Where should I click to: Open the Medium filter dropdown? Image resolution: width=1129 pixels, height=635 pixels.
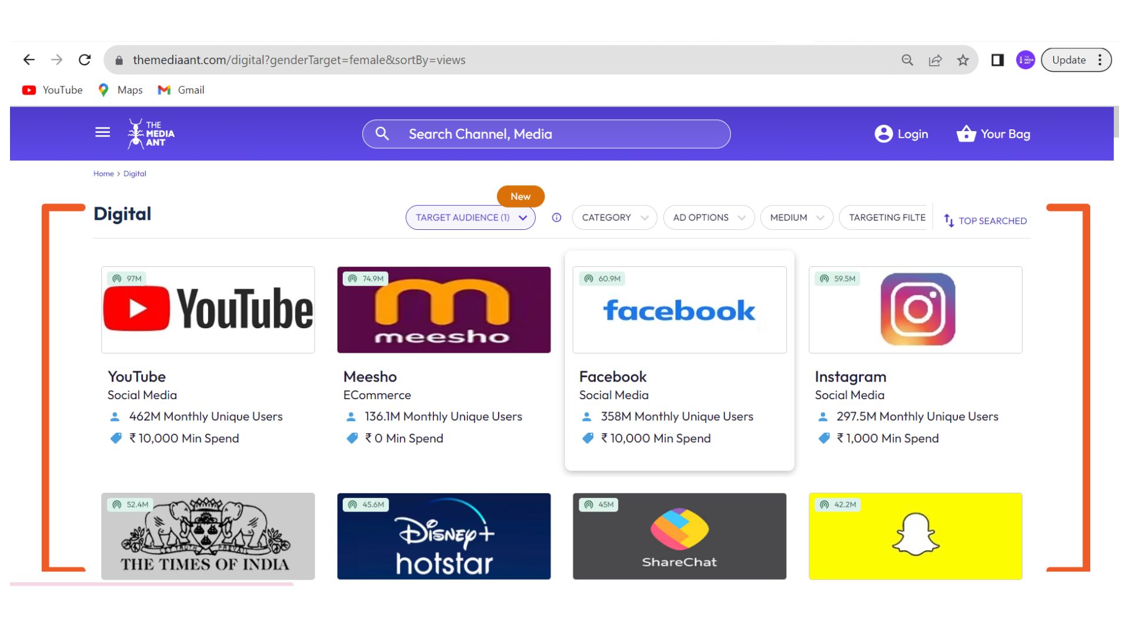[x=796, y=218]
